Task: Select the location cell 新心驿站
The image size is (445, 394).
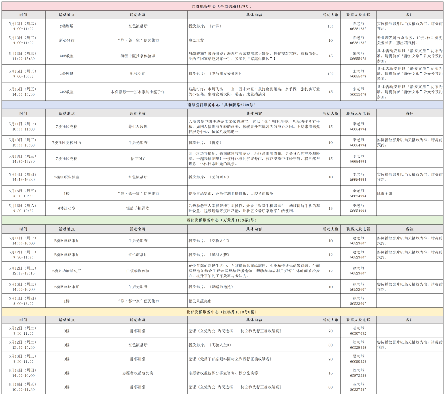Action: [x=67, y=40]
